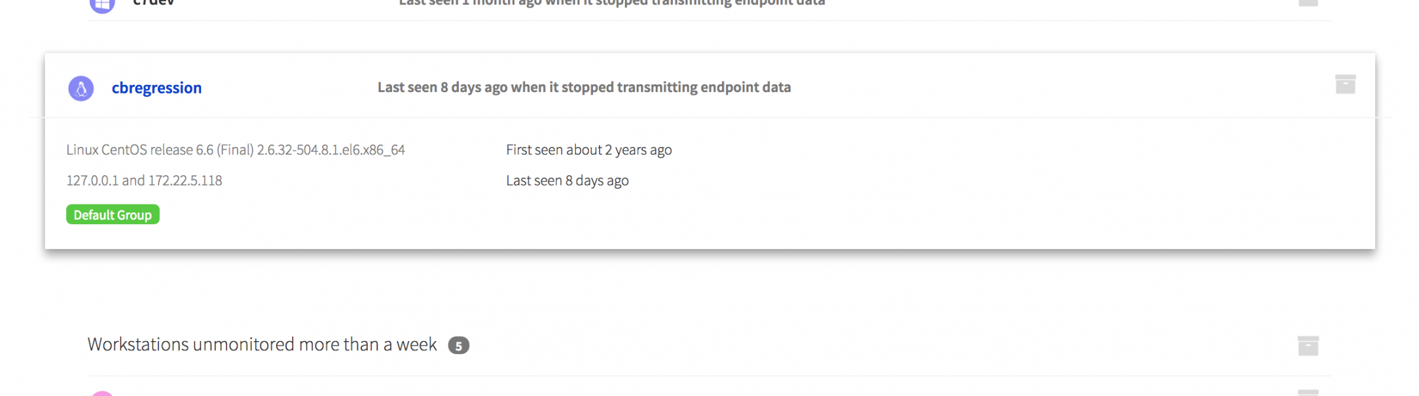Click the Linux CentOS release 6.6 text
Viewport: 1419px width, 396px height.
click(236, 150)
